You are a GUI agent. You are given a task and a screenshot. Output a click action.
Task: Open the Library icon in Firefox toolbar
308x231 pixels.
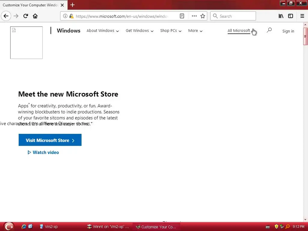(281, 16)
